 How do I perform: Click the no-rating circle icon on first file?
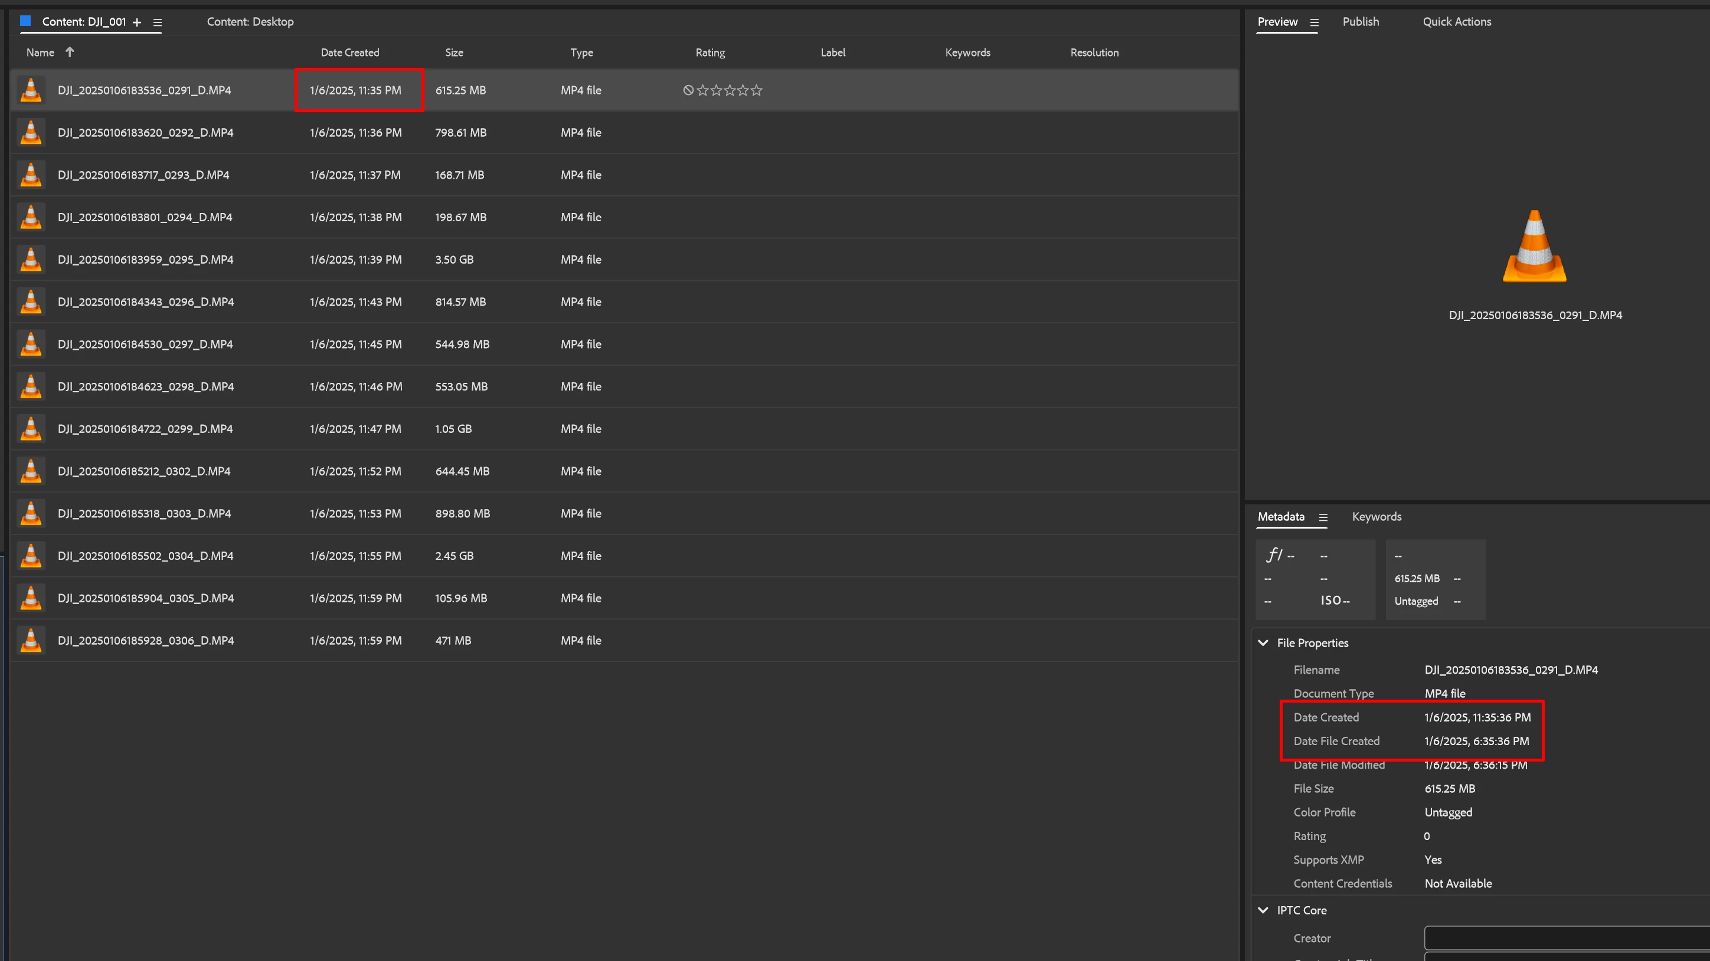[x=688, y=90]
